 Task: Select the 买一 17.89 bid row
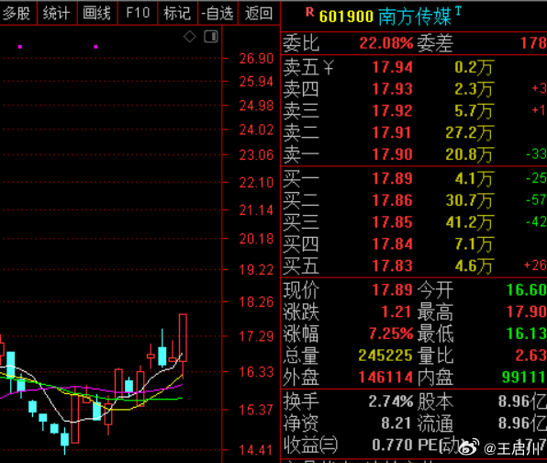[414, 178]
